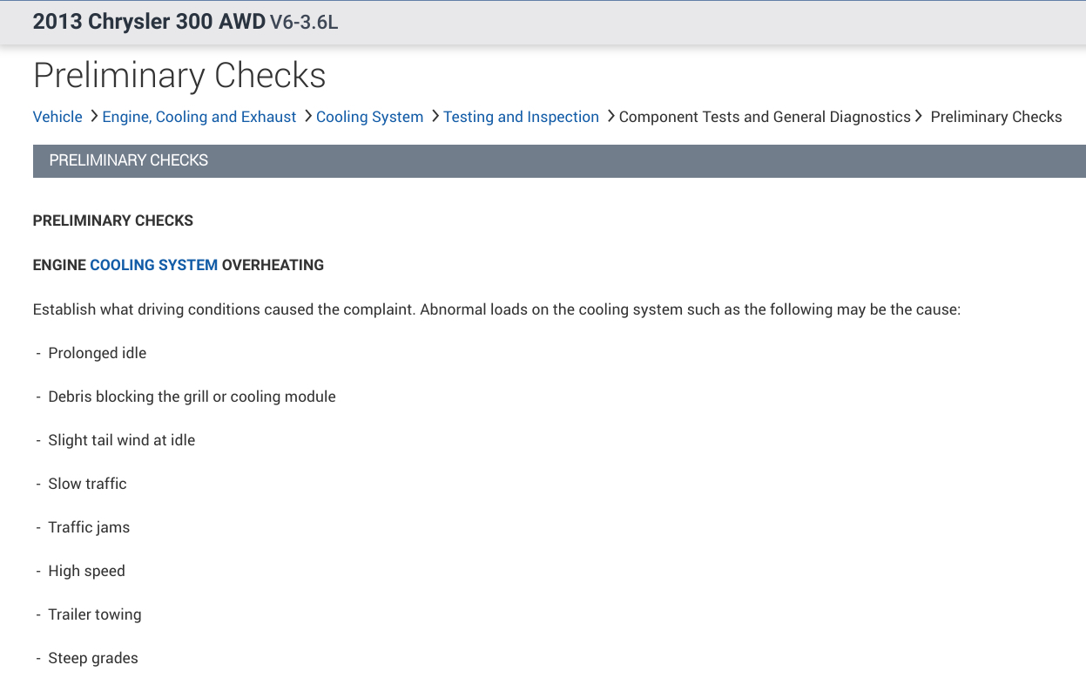Screen dimensions: 1086x685
Task: Click the large Preliminary Checks page heading
Action: tap(179, 76)
